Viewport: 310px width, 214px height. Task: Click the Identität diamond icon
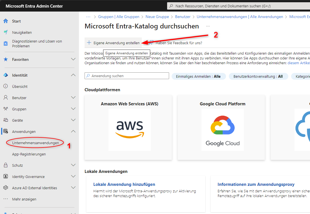coord(6,75)
